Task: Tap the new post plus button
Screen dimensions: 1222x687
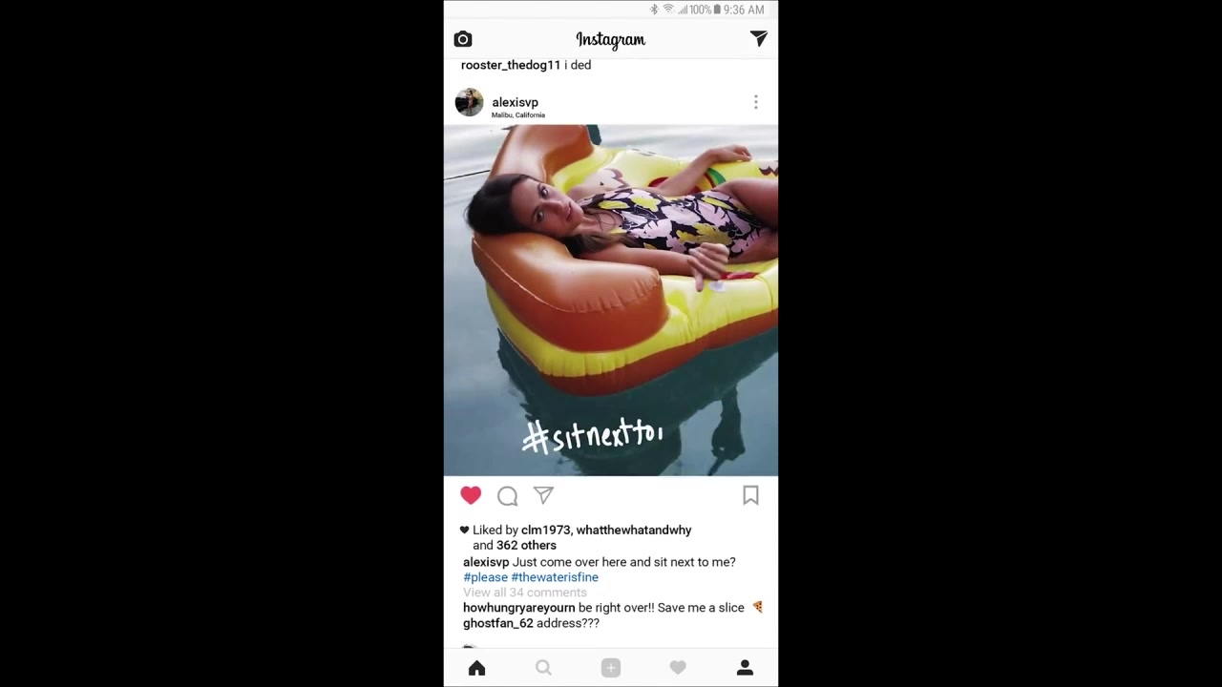Action: (611, 668)
